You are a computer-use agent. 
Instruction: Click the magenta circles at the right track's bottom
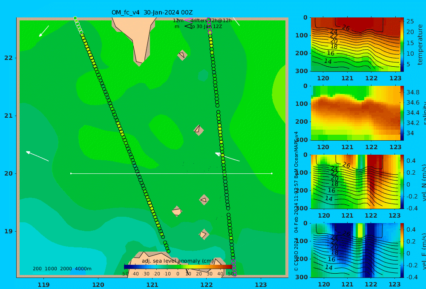click(x=234, y=268)
